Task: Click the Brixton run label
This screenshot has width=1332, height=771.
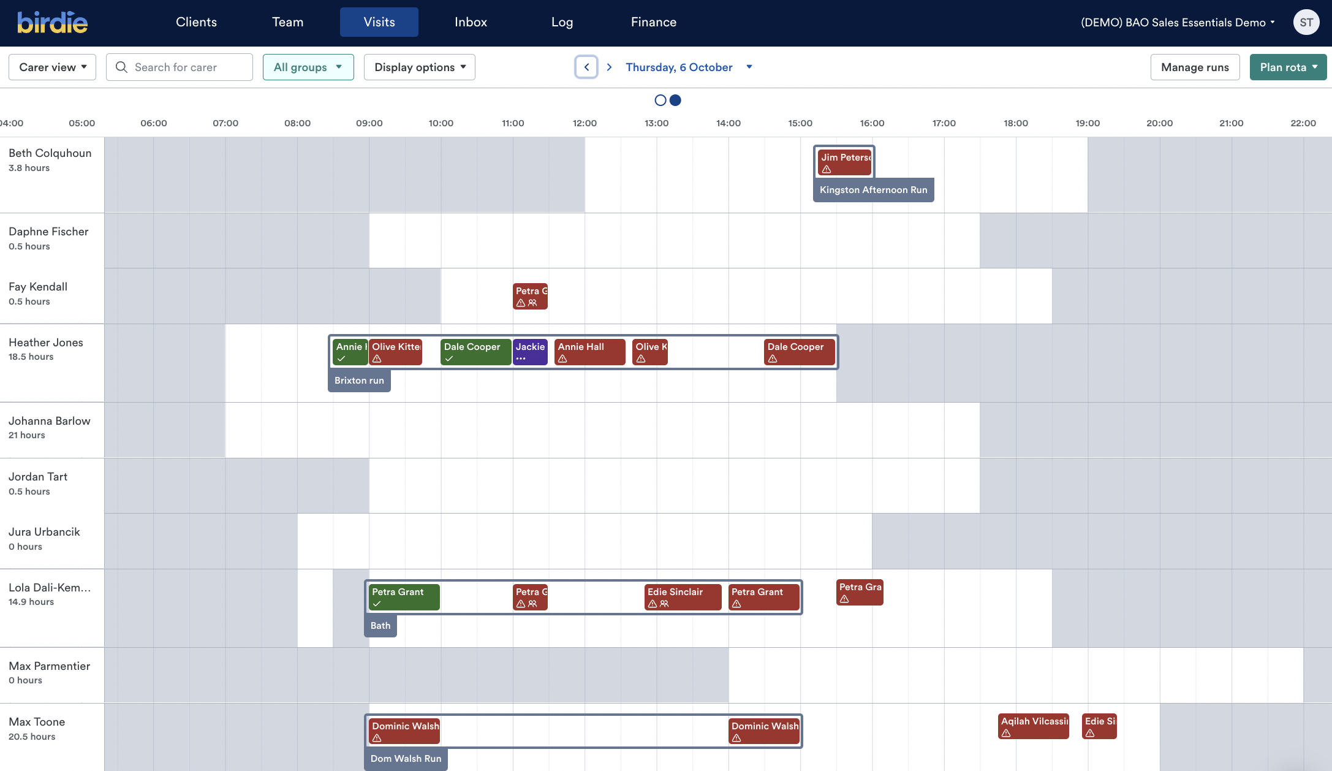Action: click(x=358, y=381)
